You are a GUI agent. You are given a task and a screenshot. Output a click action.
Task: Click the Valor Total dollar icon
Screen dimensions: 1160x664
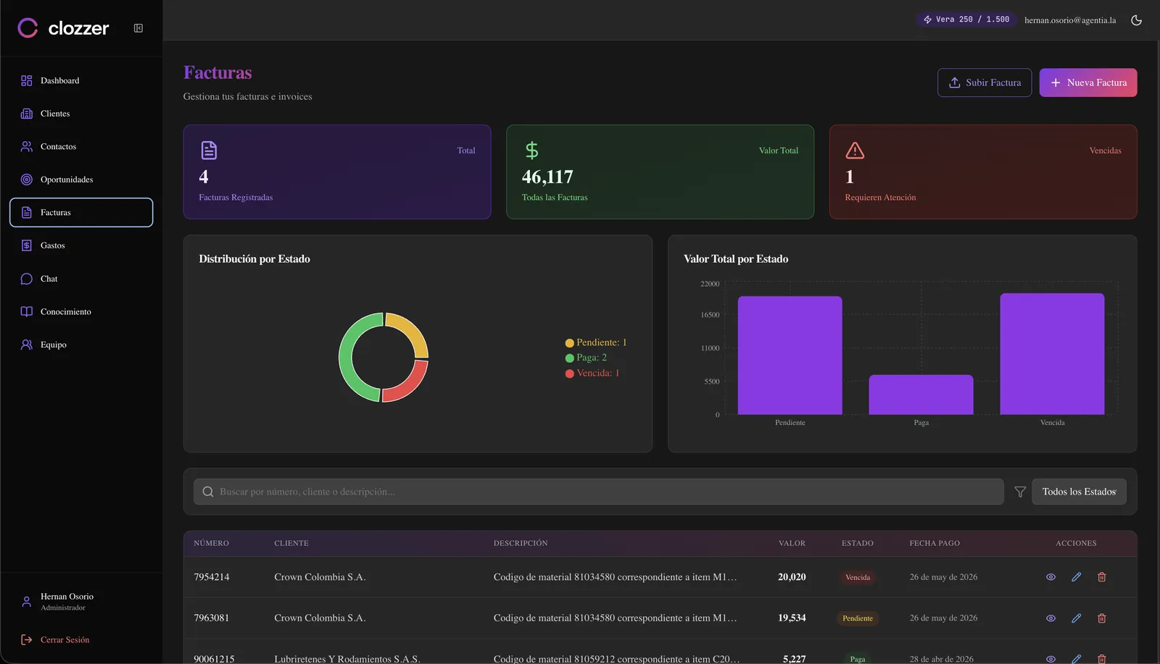click(531, 151)
